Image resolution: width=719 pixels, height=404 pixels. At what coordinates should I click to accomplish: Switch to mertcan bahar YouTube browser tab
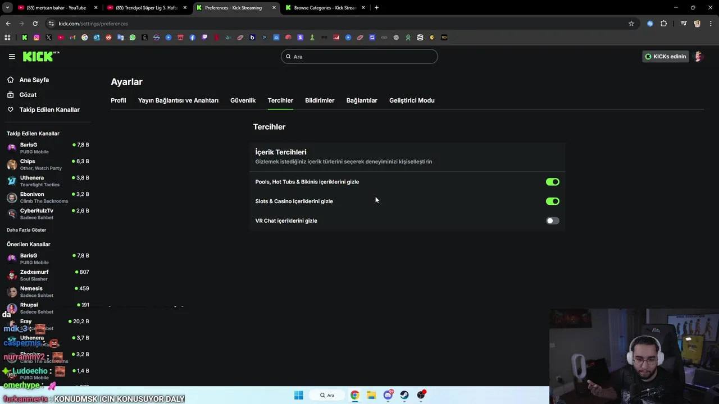pos(58,8)
